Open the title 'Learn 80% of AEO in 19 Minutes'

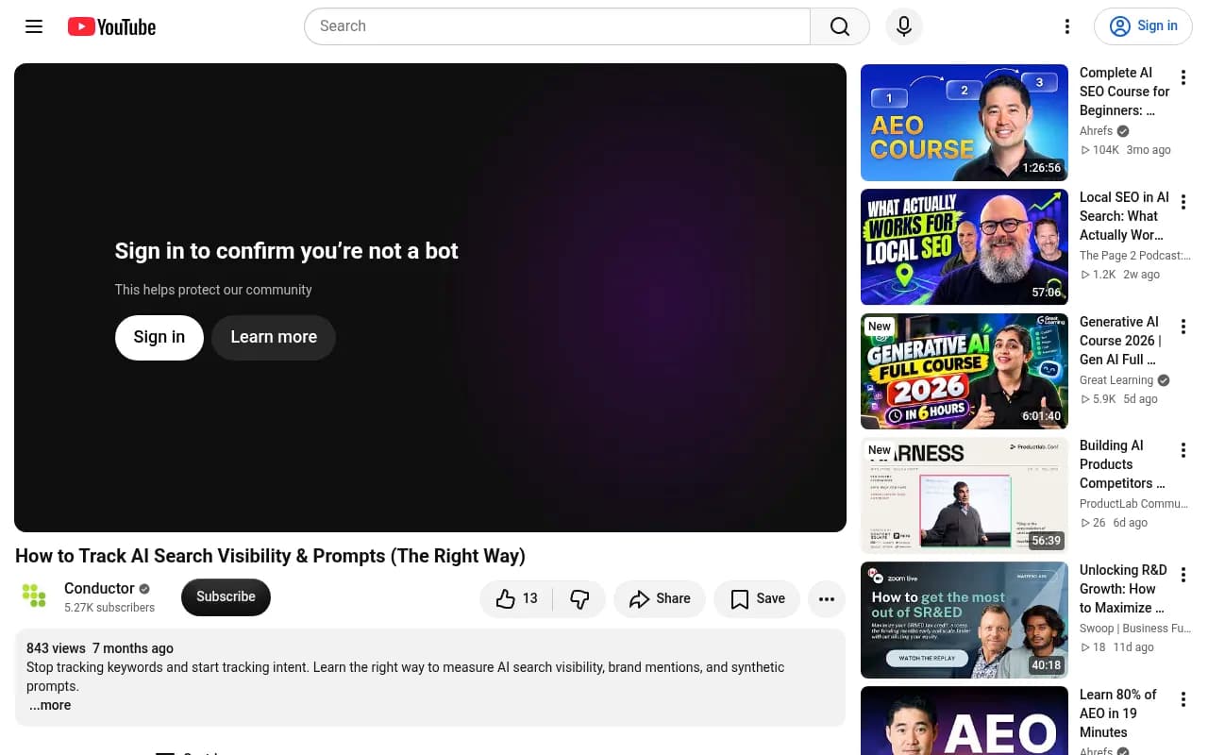click(x=1117, y=713)
